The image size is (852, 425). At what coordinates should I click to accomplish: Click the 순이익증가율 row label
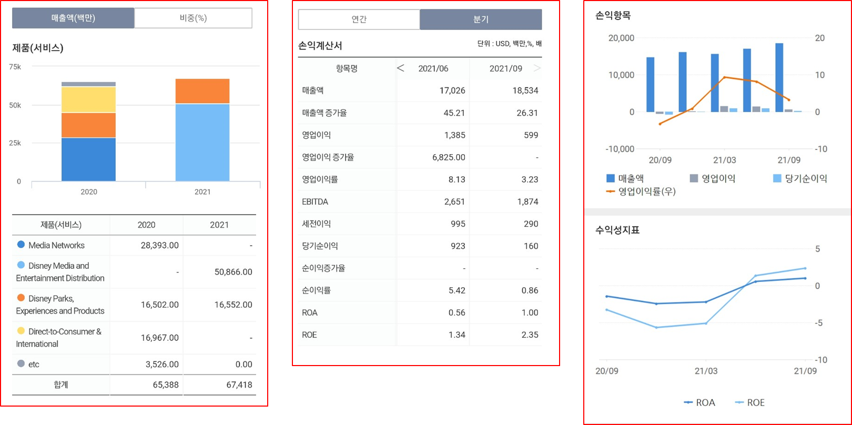click(324, 268)
